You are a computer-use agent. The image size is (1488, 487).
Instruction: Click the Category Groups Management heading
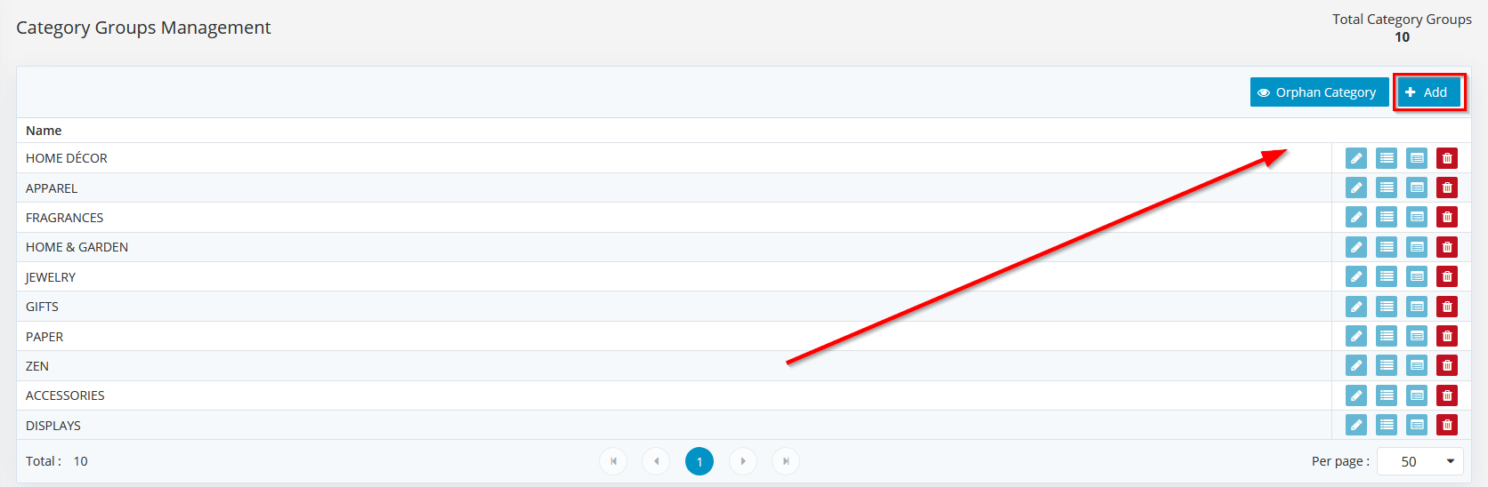point(143,28)
